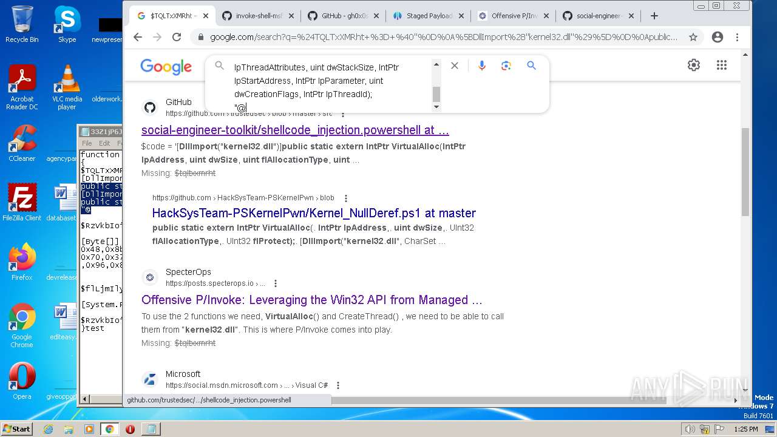Search by image with Google Lens icon
777x437 pixels.
(x=506, y=66)
